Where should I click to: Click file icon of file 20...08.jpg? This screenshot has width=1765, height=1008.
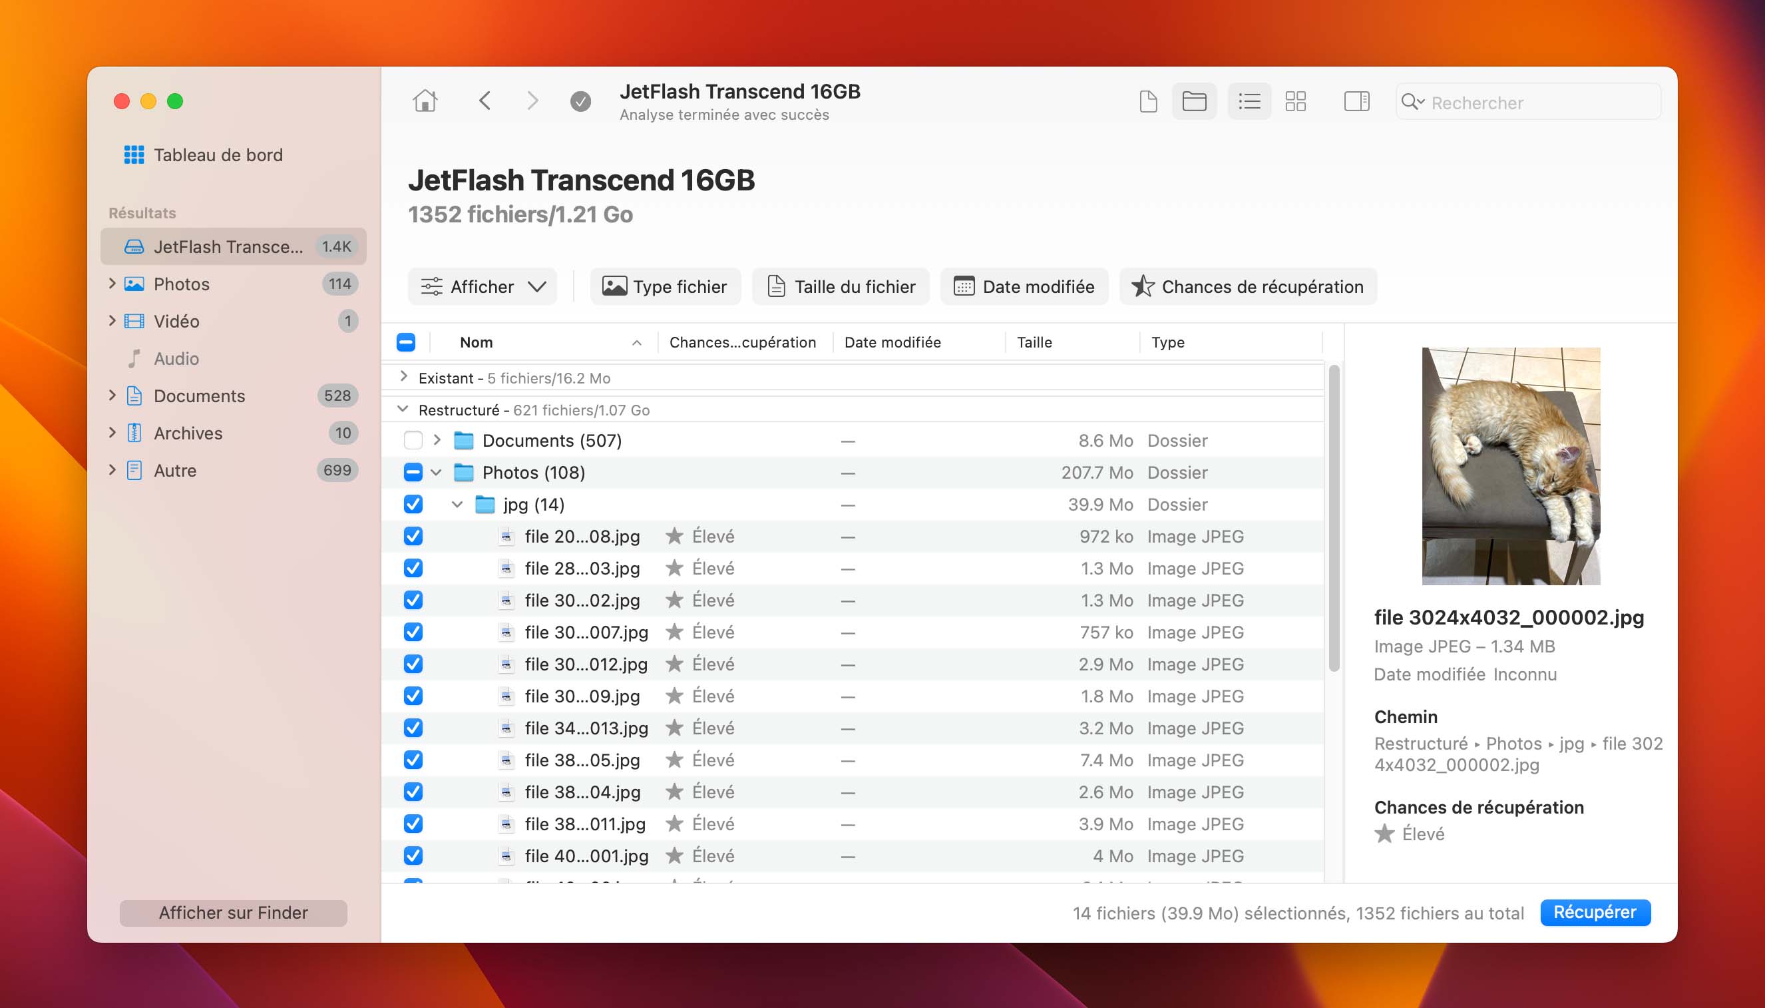pos(506,537)
